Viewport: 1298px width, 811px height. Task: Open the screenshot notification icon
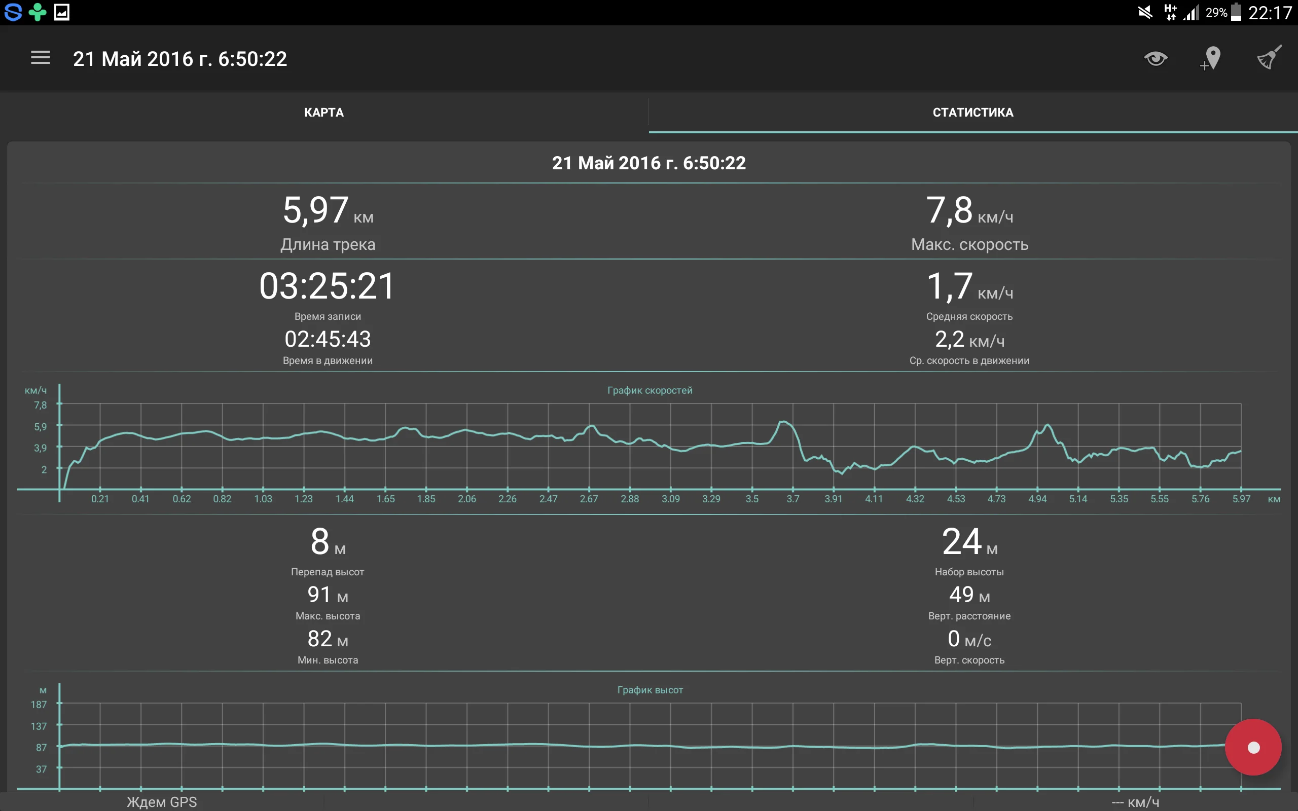pos(62,12)
